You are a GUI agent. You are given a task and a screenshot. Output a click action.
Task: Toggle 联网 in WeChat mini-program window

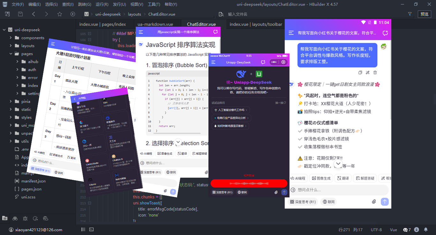tap(242, 192)
